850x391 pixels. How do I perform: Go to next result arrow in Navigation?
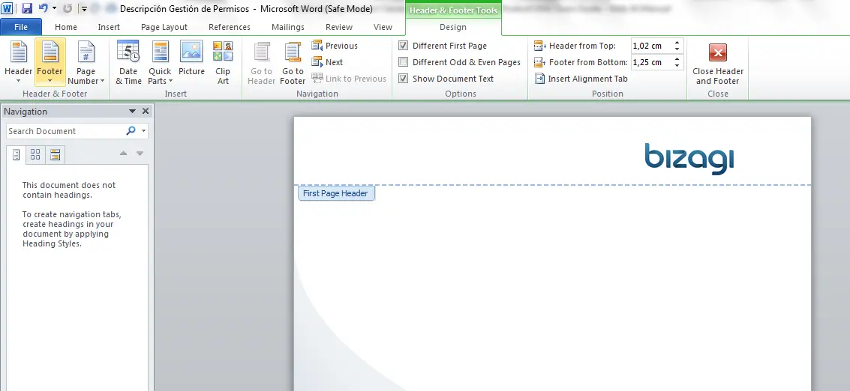click(140, 154)
